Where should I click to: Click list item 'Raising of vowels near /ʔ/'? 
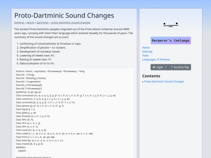[x=36, y=59]
